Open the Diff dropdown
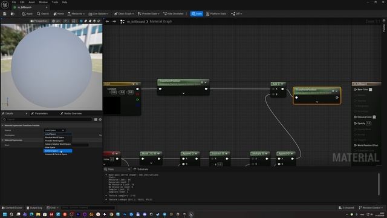387x218 pixels. (236, 14)
